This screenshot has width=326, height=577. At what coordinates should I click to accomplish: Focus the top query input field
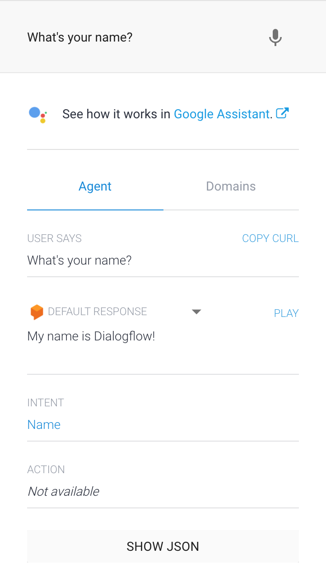[135, 37]
